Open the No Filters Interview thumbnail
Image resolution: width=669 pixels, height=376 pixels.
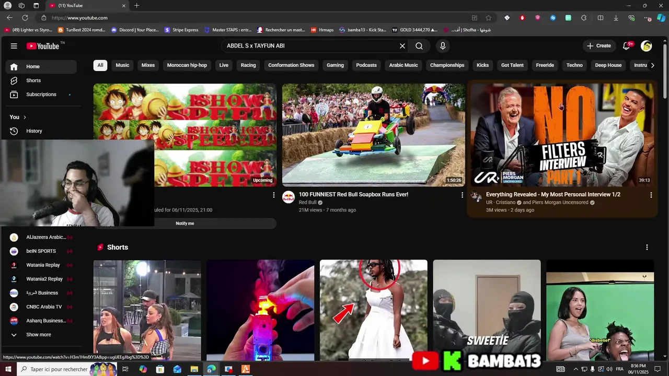[x=562, y=135]
